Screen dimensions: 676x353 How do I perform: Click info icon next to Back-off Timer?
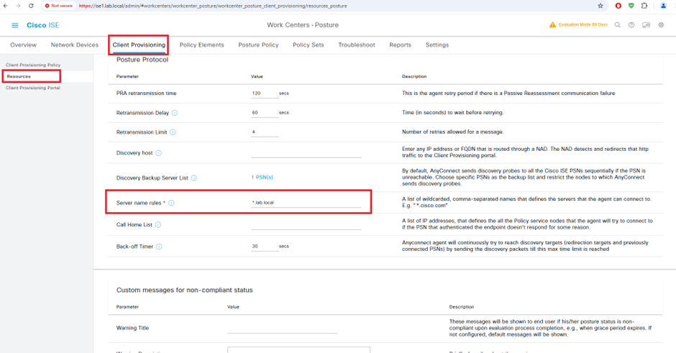click(x=159, y=247)
